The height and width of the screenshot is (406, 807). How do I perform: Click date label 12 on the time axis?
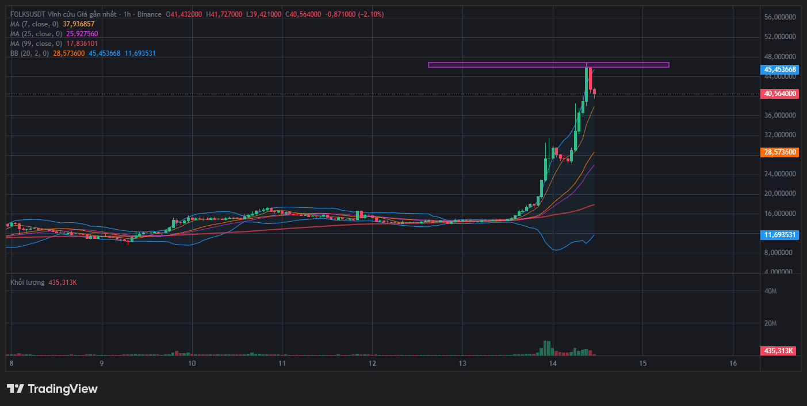372,364
